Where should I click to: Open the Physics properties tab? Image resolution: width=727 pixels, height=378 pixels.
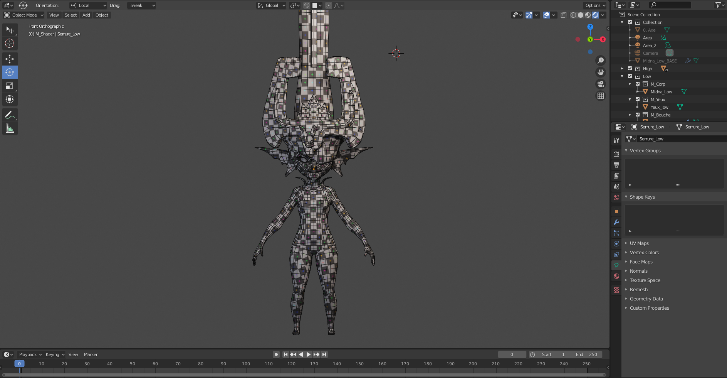616,244
